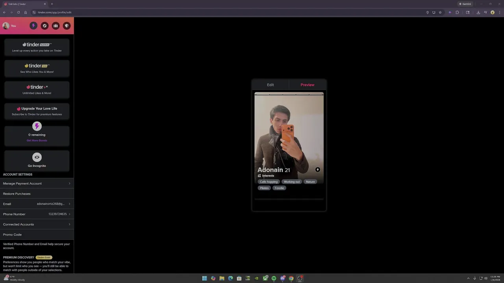504x283 pixels.
Task: Expand the Phone Number row
Action: (x=37, y=214)
